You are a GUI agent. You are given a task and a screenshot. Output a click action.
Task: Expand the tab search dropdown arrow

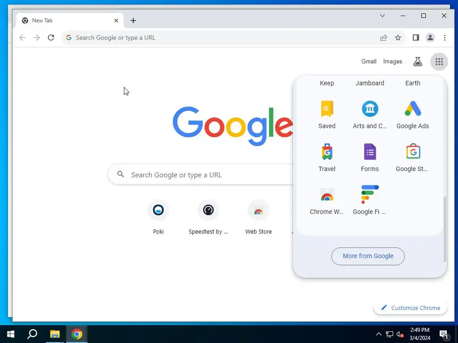tap(382, 16)
